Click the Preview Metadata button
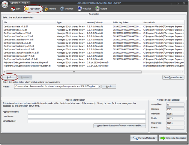This screenshot has width=189, height=145. pos(143,138)
